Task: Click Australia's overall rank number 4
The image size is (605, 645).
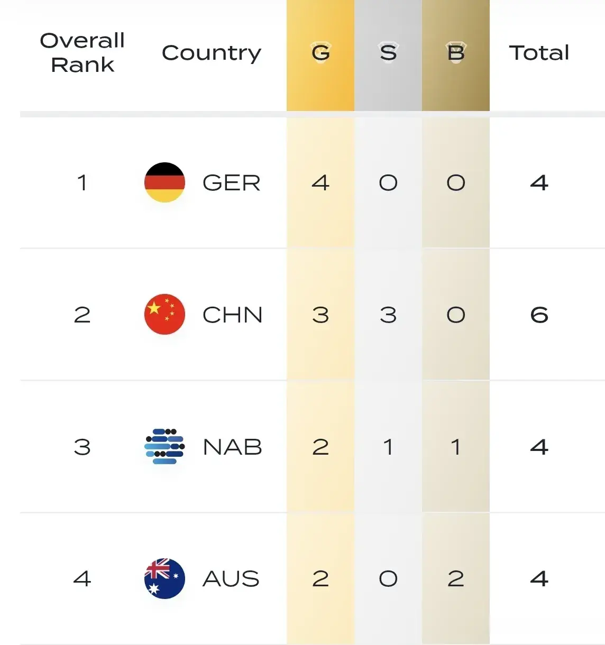Action: 82,579
